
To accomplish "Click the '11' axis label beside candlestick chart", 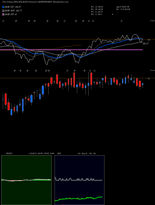I will point(148,79).
